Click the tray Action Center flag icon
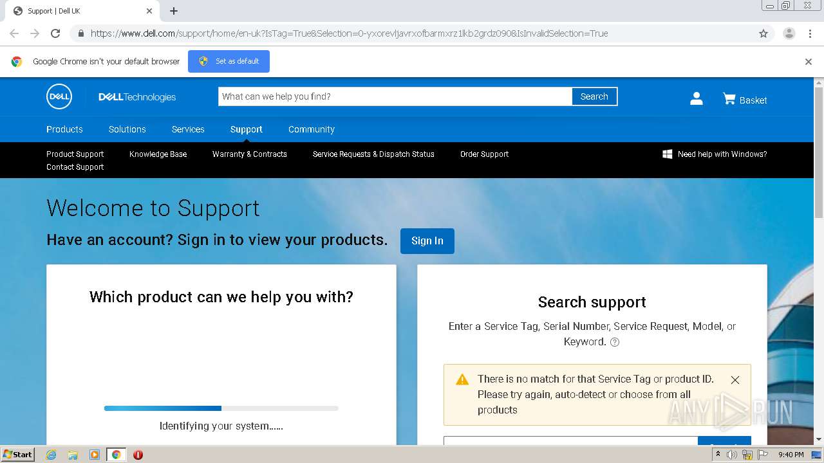The image size is (824, 463). [x=763, y=455]
